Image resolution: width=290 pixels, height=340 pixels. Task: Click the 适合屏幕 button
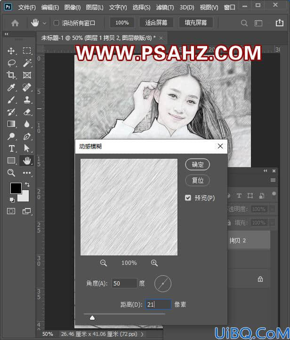coord(156,23)
